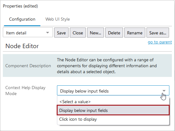
Task: Click the Close button
Action: click(78, 33)
